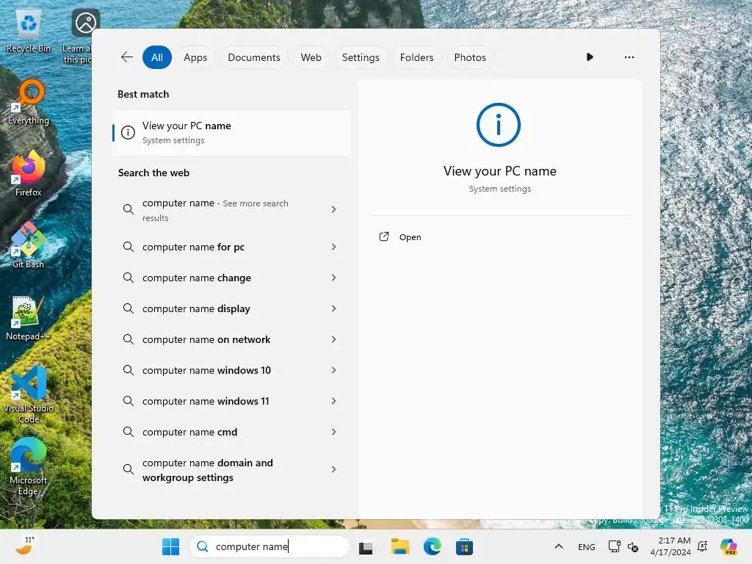This screenshot has width=752, height=564.
Task: Expand the 'domain and workgroup settings' suggestion chevron
Action: (334, 469)
